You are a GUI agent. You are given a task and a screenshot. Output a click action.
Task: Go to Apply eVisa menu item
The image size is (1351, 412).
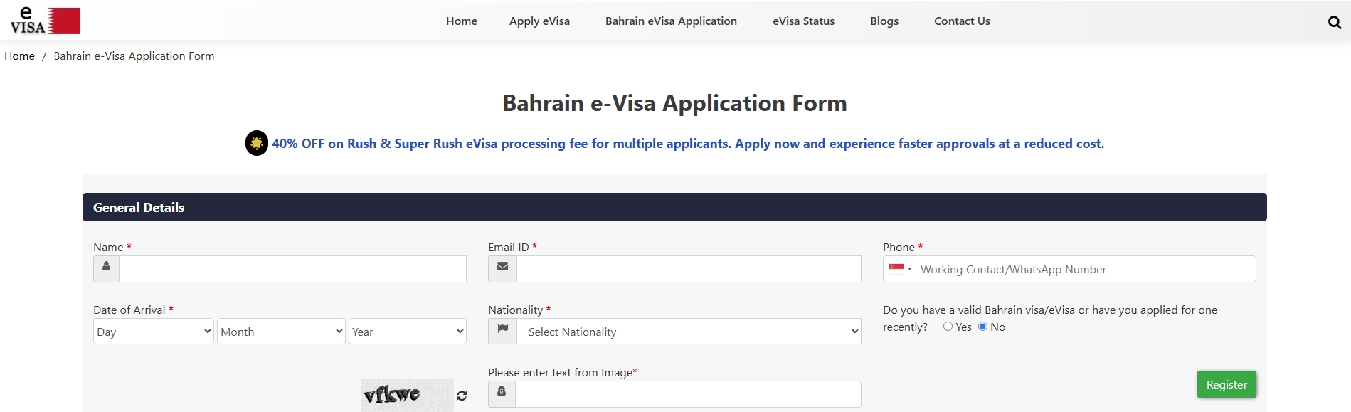coord(539,21)
